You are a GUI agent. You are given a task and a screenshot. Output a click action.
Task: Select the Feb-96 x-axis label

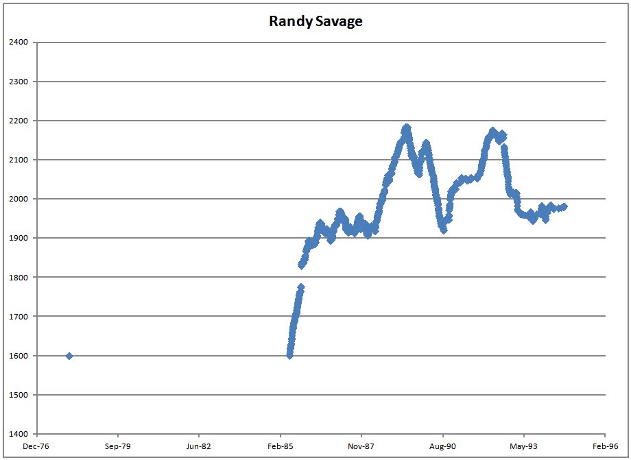point(604,445)
